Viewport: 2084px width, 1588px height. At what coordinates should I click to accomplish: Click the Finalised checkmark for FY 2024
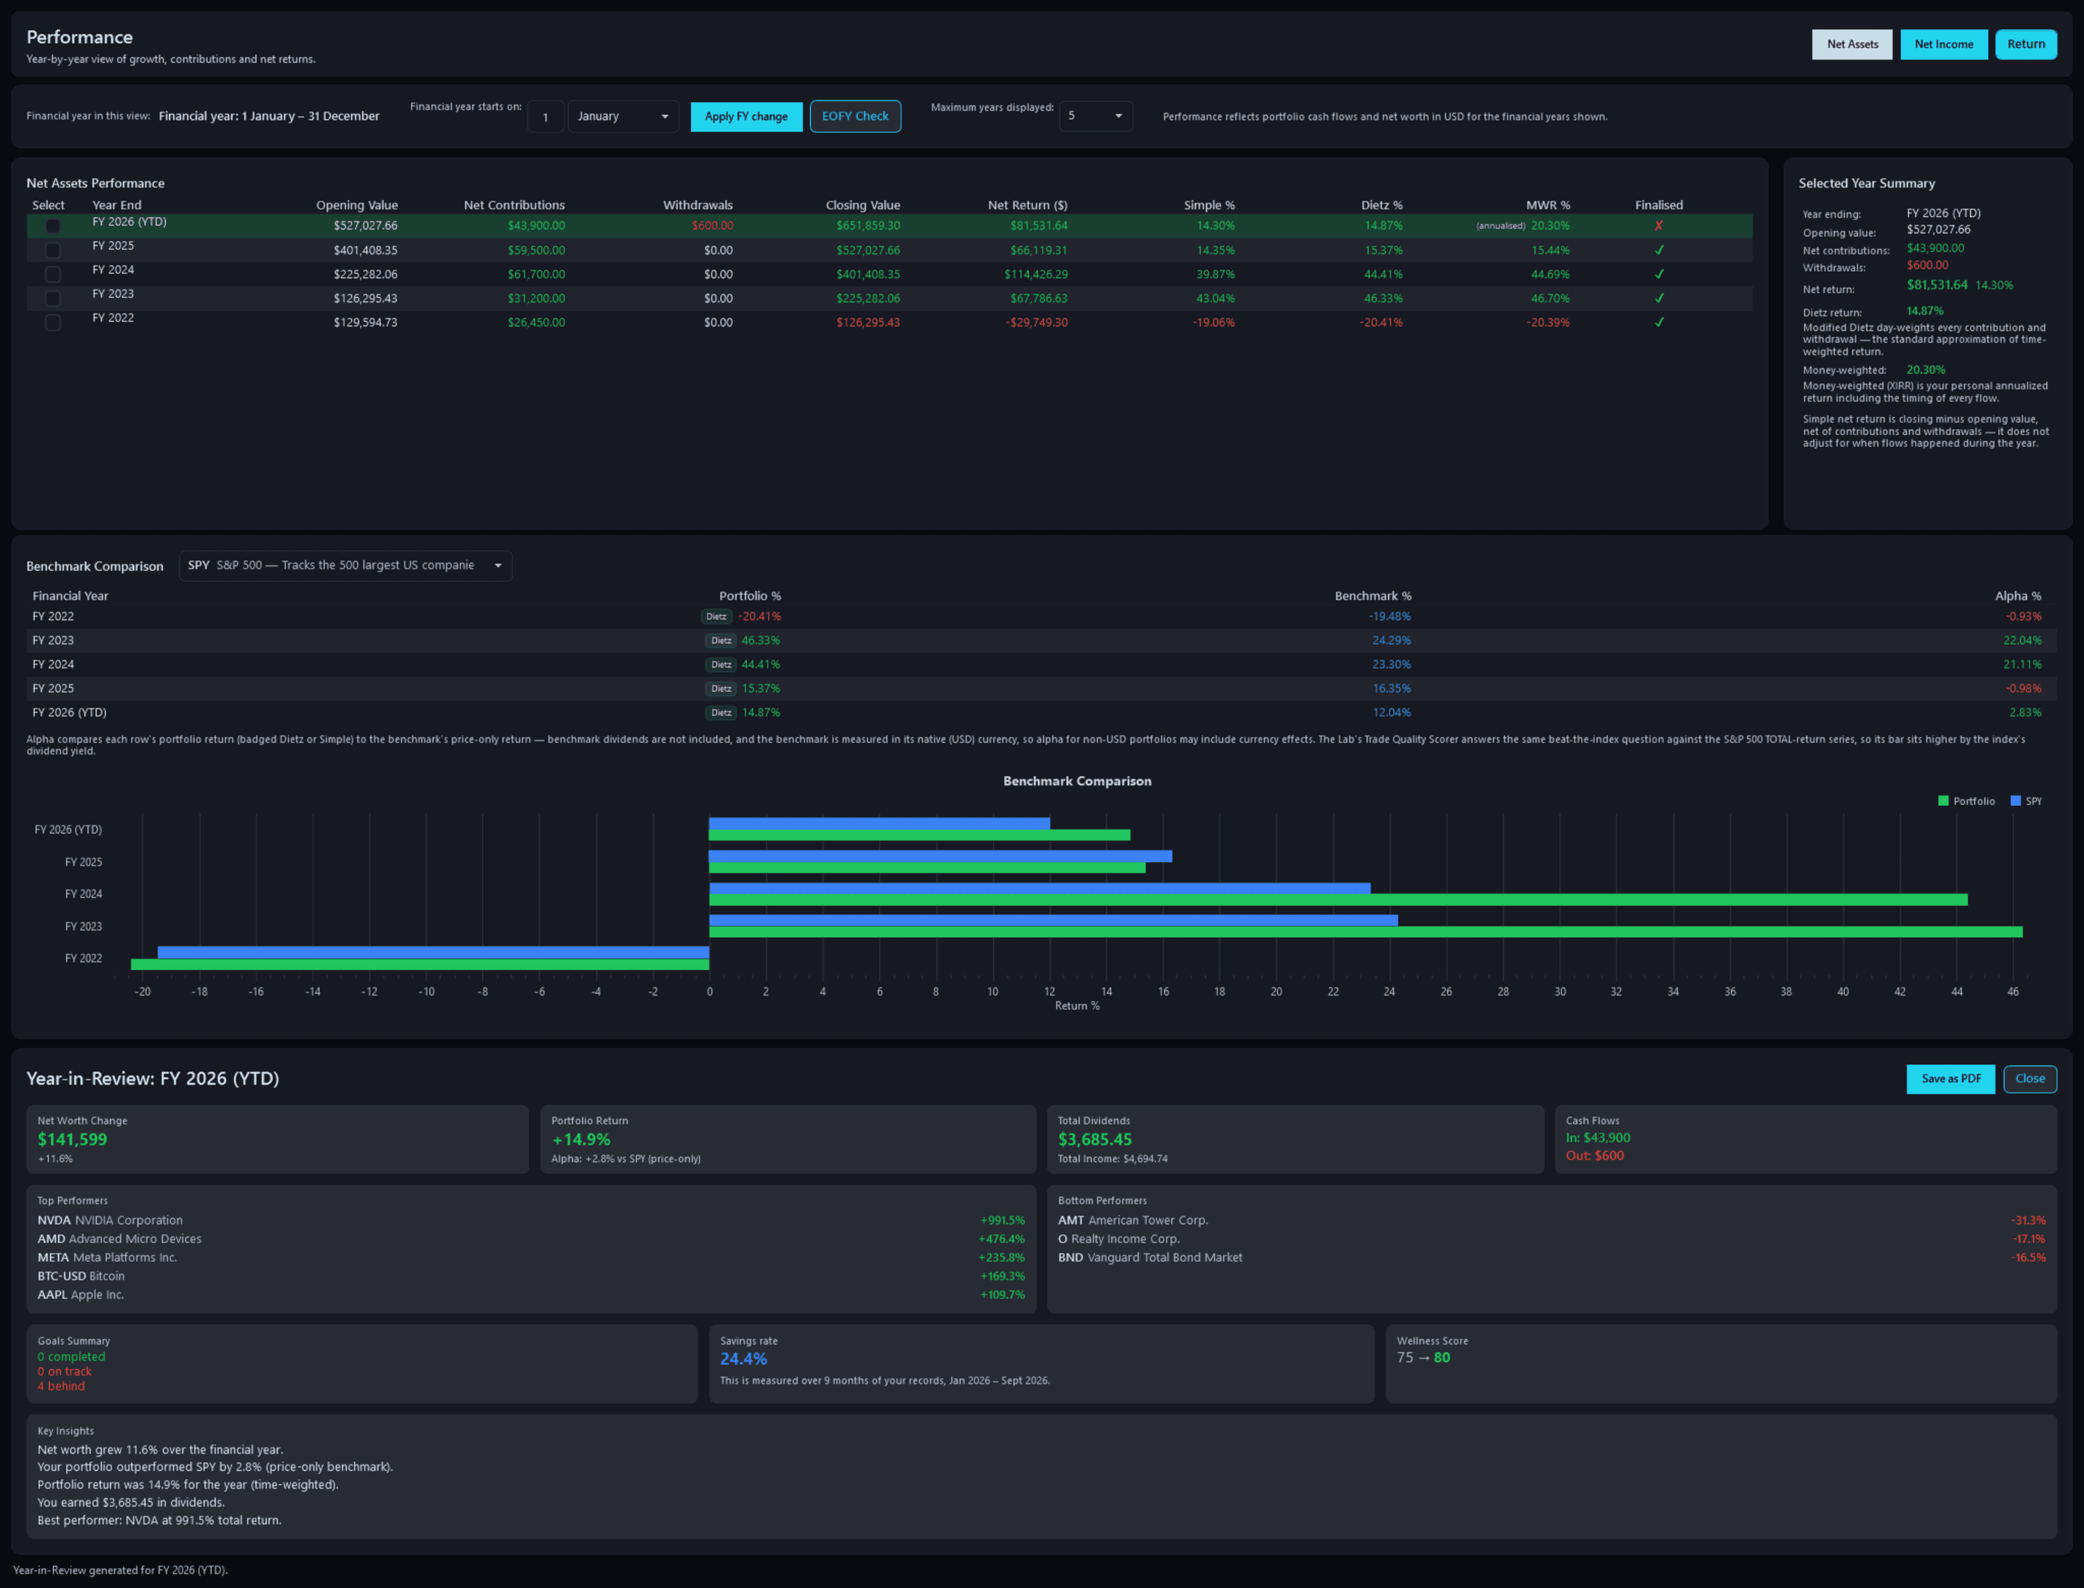(x=1658, y=274)
